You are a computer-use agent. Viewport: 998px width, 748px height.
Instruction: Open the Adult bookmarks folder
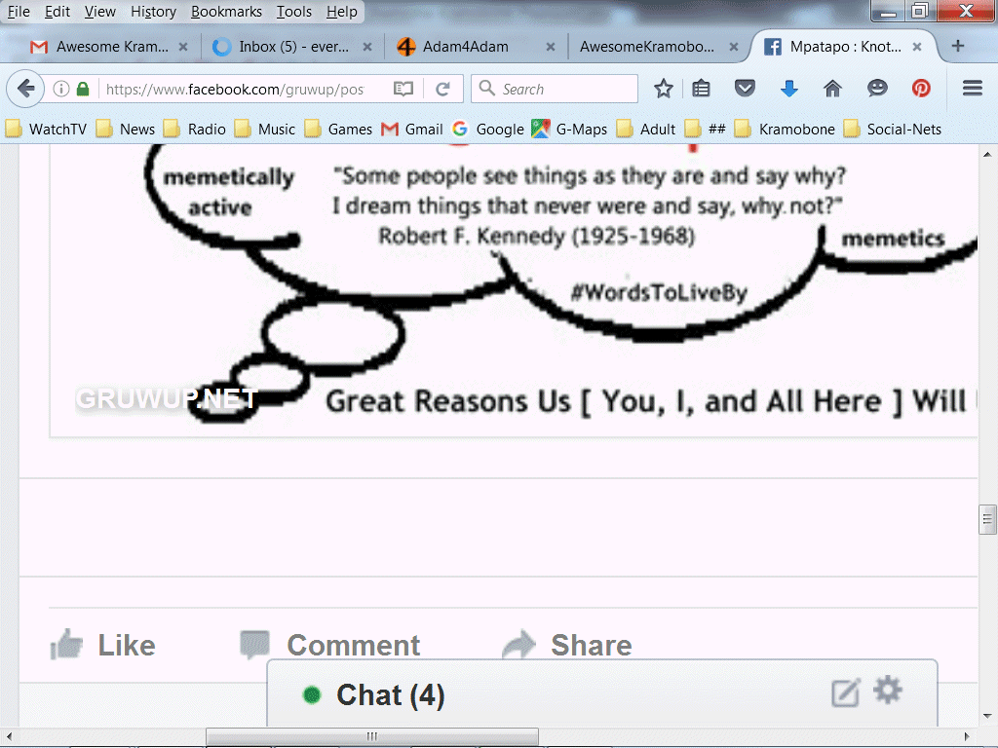pos(645,130)
